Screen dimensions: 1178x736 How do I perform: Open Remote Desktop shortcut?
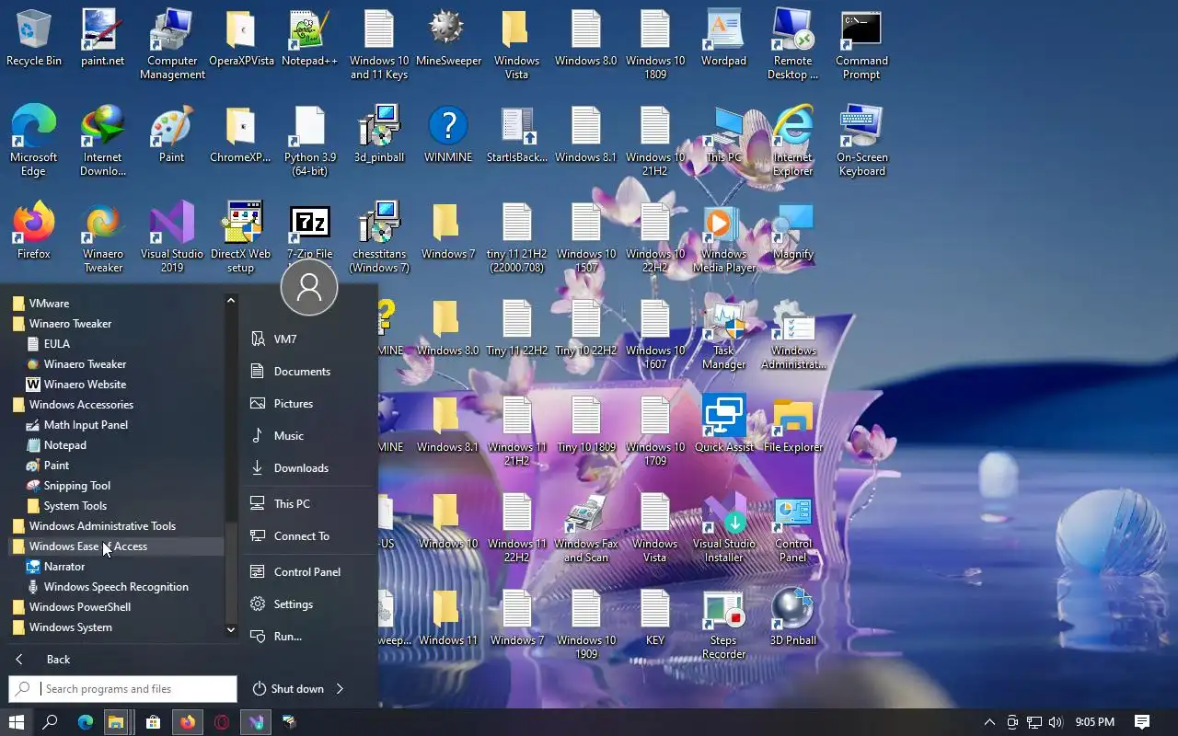pos(793,45)
